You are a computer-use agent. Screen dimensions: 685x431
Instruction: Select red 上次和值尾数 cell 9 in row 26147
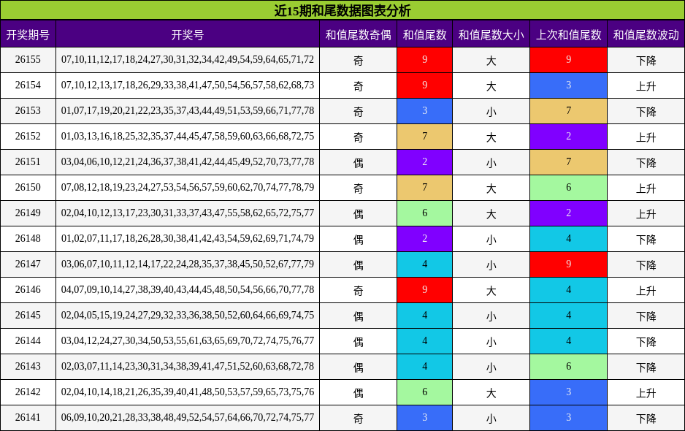click(568, 264)
